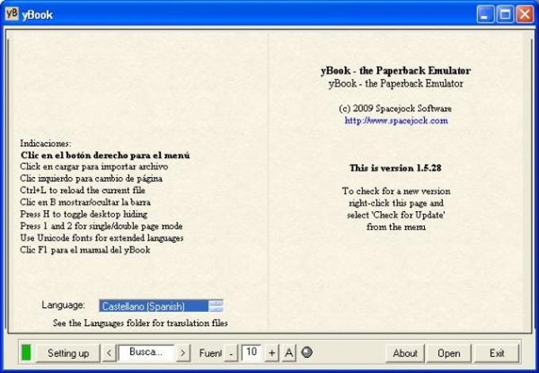Click 'Use Unicode fonts for extended languages' line
The height and width of the screenshot is (373, 539).
(x=101, y=238)
